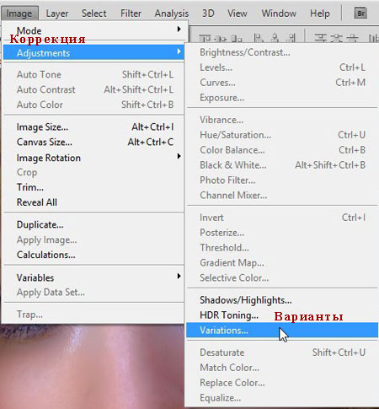The image size is (379, 409).
Task: Click the Auto Color menu entry
Action: [93, 105]
